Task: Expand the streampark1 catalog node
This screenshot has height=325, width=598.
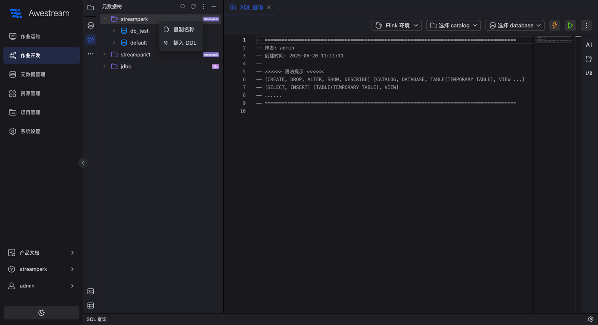Action: click(104, 55)
